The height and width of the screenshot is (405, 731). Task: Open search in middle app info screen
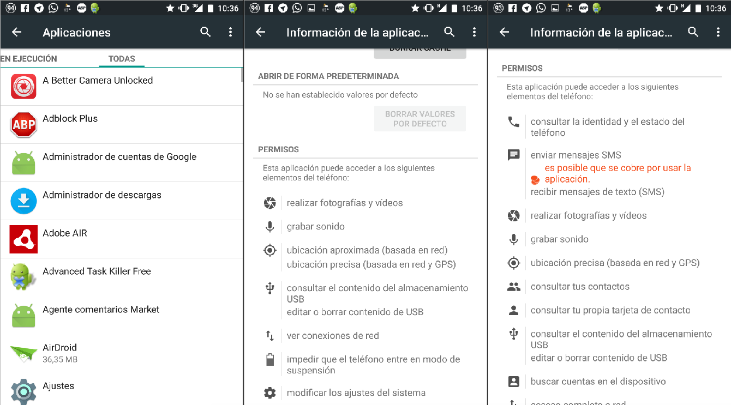450,32
